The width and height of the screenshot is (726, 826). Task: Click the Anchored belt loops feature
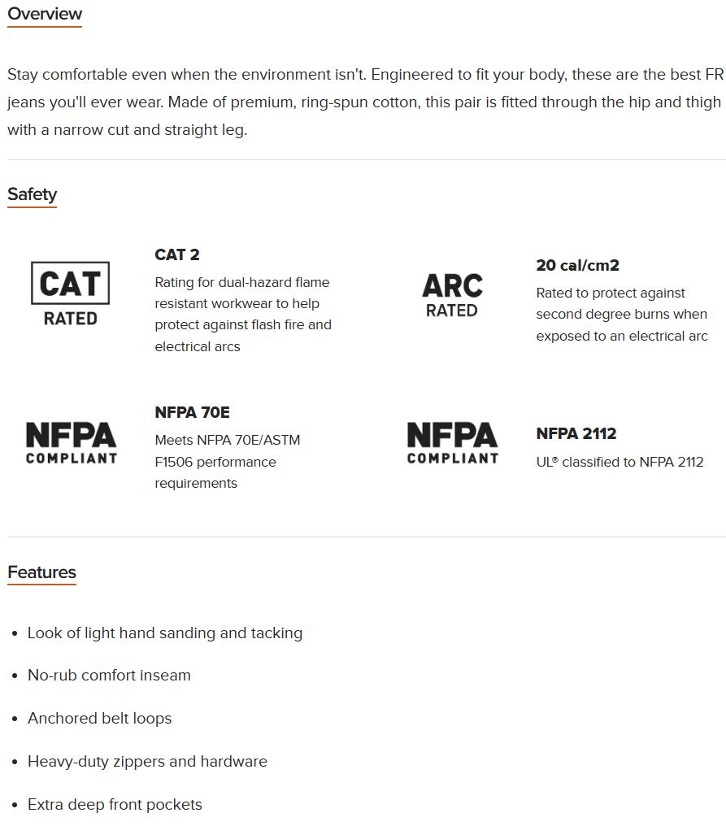tap(99, 718)
